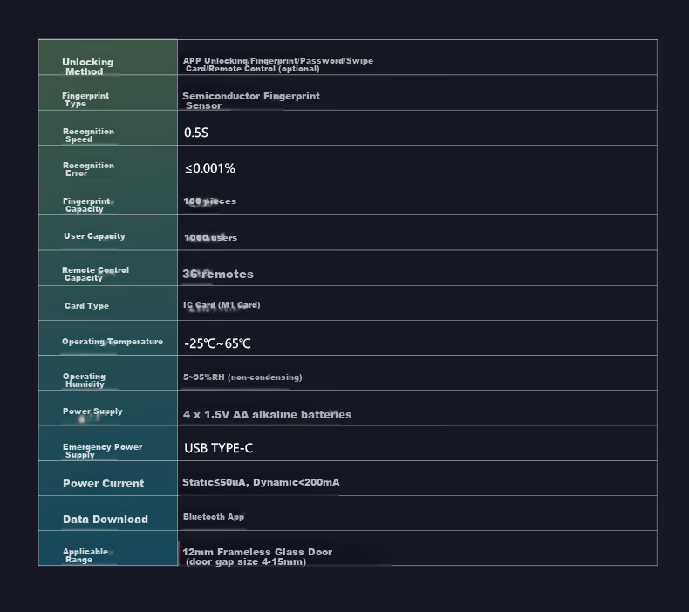This screenshot has width=689, height=612.
Task: Select 'Semiconductor Fingerprint Sensor' value
Action: click(251, 100)
